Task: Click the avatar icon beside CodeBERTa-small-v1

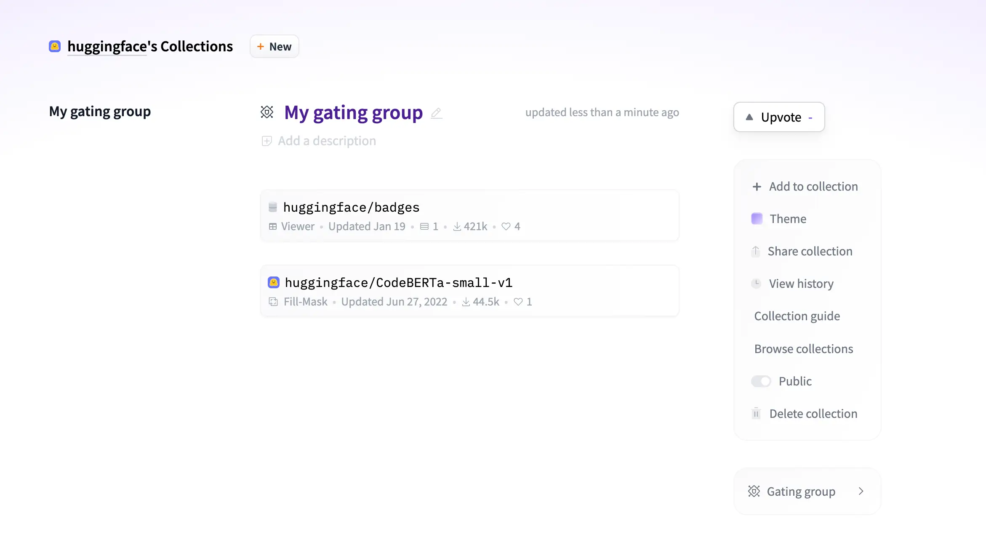Action: 274,282
